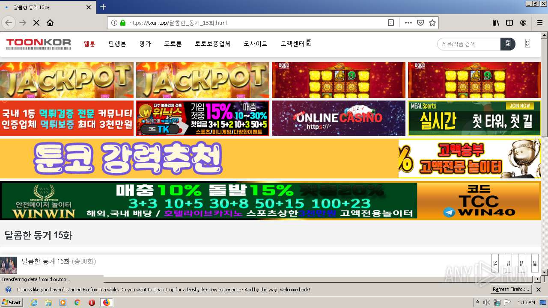The height and width of the screenshot is (308, 548).
Task: Open the 먹튀검증 전문 커뮤니티 banner
Action: click(67, 118)
